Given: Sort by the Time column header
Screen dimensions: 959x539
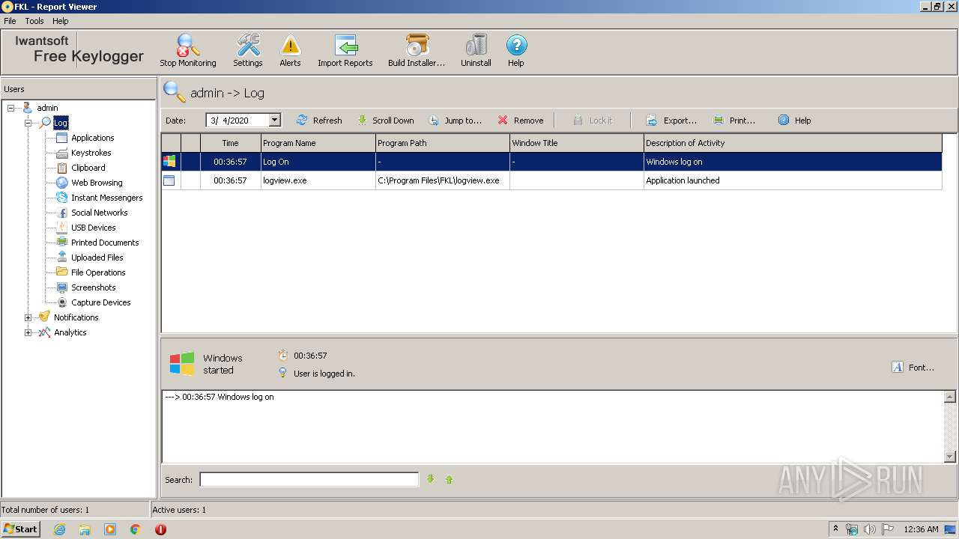Looking at the screenshot, I should click(x=230, y=143).
